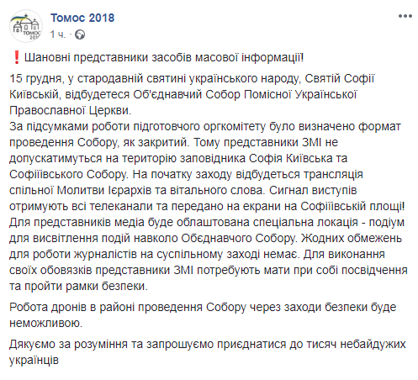The height and width of the screenshot is (380, 418).
Task: Click the line starting 'Робота дронів в районі'
Action: 203,308
